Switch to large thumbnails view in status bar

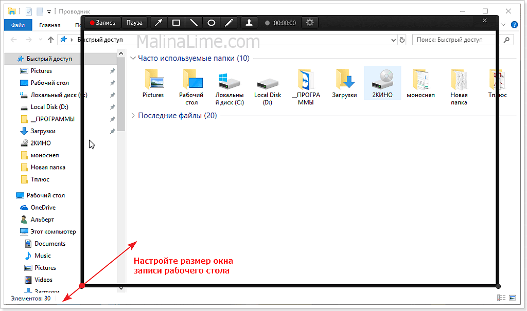(x=512, y=298)
